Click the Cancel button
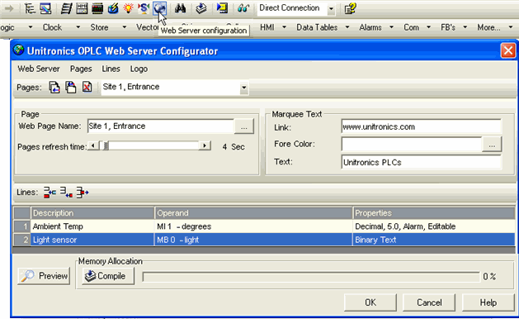The width and height of the screenshot is (519, 319). [x=429, y=302]
